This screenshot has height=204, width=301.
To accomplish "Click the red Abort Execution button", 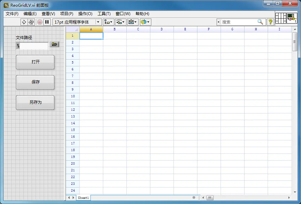I will tap(40, 22).
